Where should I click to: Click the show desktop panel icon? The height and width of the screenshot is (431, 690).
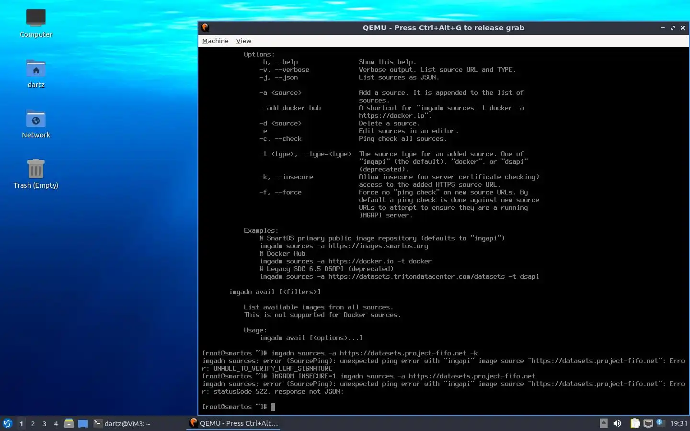coord(83,423)
